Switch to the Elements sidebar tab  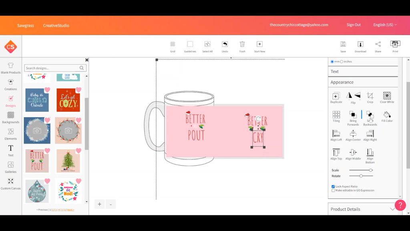(x=10, y=134)
